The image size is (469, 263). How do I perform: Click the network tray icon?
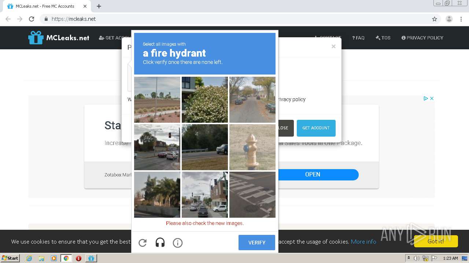click(425, 258)
